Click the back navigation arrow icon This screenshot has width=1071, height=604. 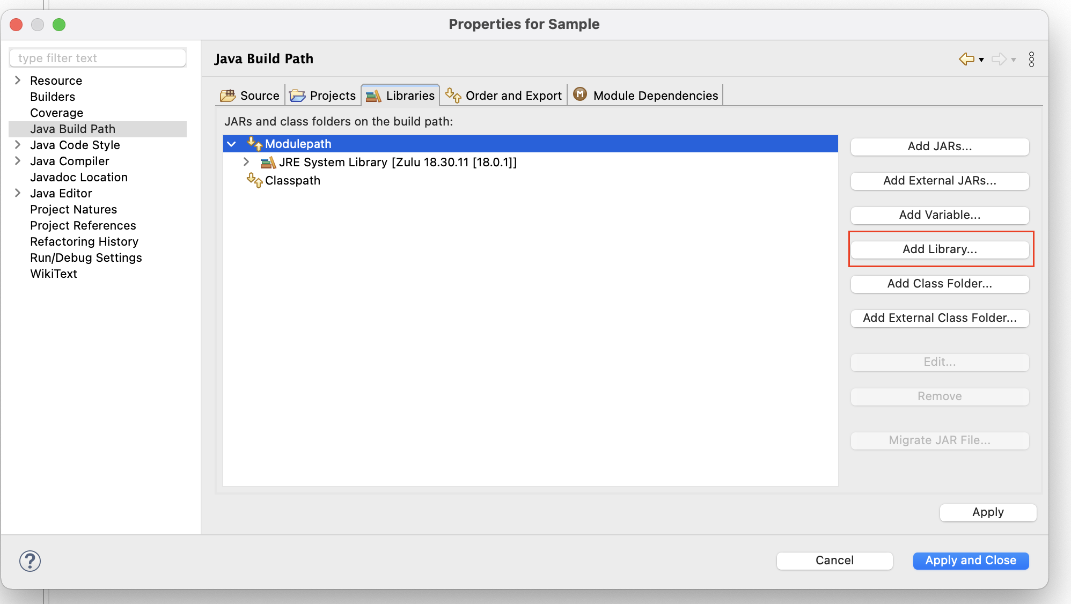(966, 59)
